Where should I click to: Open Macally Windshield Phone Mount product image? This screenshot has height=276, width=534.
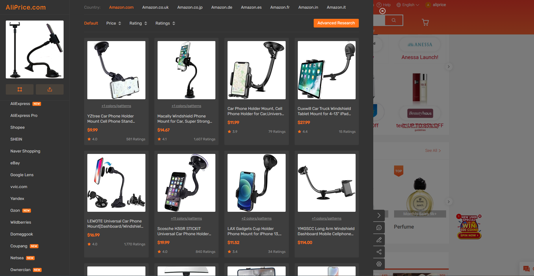[186, 70]
